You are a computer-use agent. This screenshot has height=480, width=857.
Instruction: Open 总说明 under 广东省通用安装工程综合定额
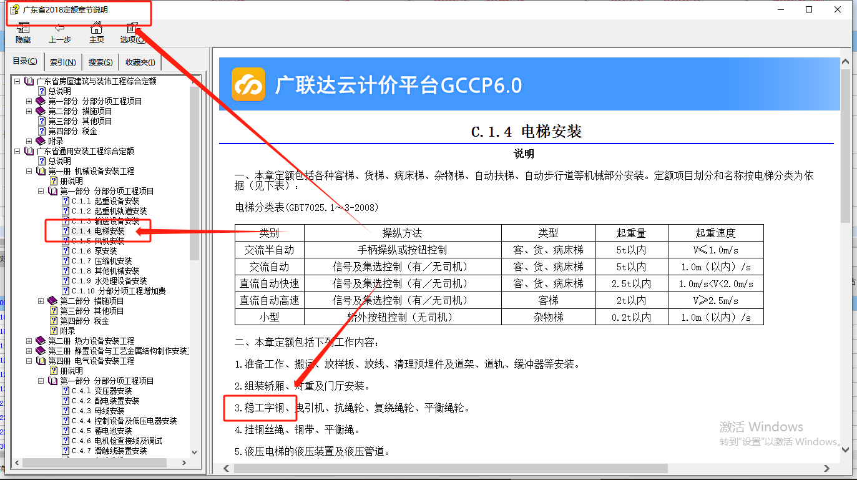click(x=60, y=161)
